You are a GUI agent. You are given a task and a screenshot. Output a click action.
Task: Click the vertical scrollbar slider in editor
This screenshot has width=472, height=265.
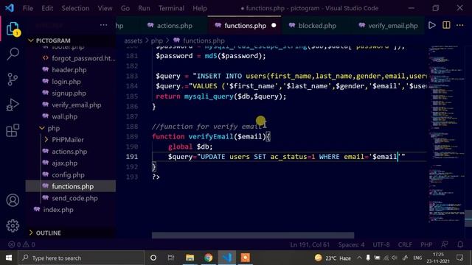coord(468,218)
